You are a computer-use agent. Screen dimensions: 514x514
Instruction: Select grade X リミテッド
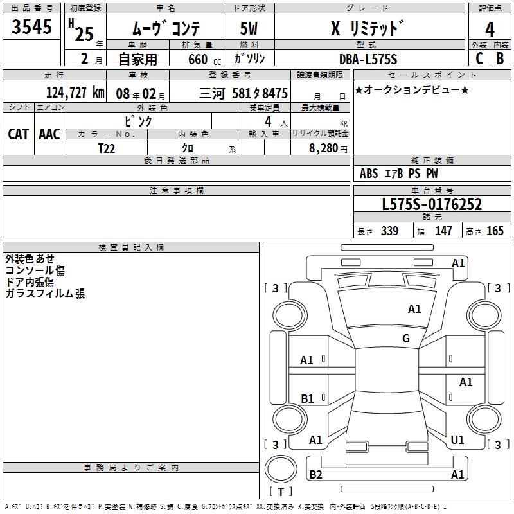point(368,28)
